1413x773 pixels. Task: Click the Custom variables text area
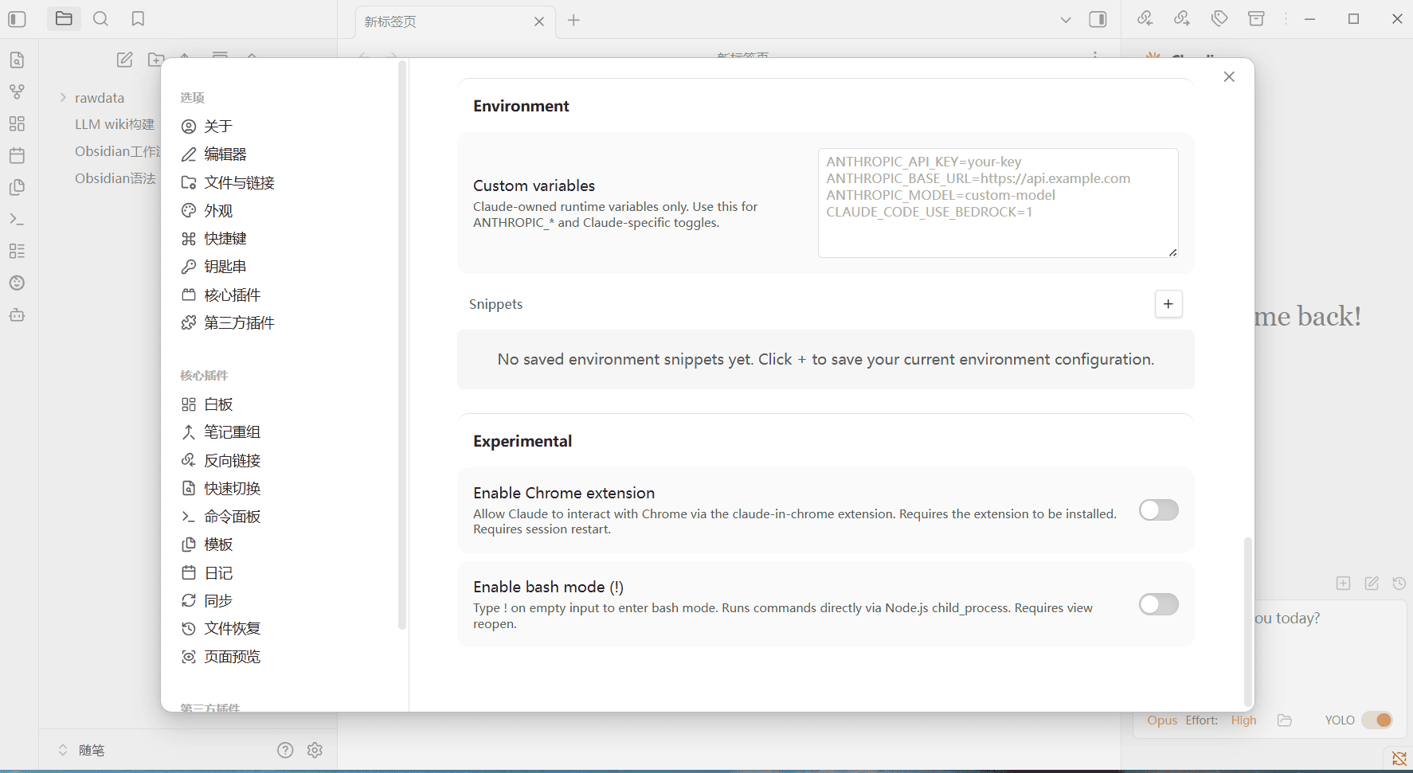click(998, 203)
